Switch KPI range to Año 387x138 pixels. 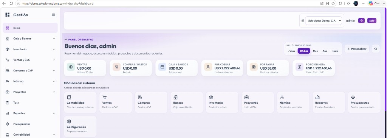click(325, 51)
